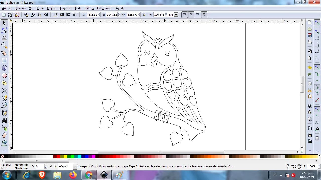The image size is (321, 180).
Task: Increase the H height spinner
Action: coord(166,14)
